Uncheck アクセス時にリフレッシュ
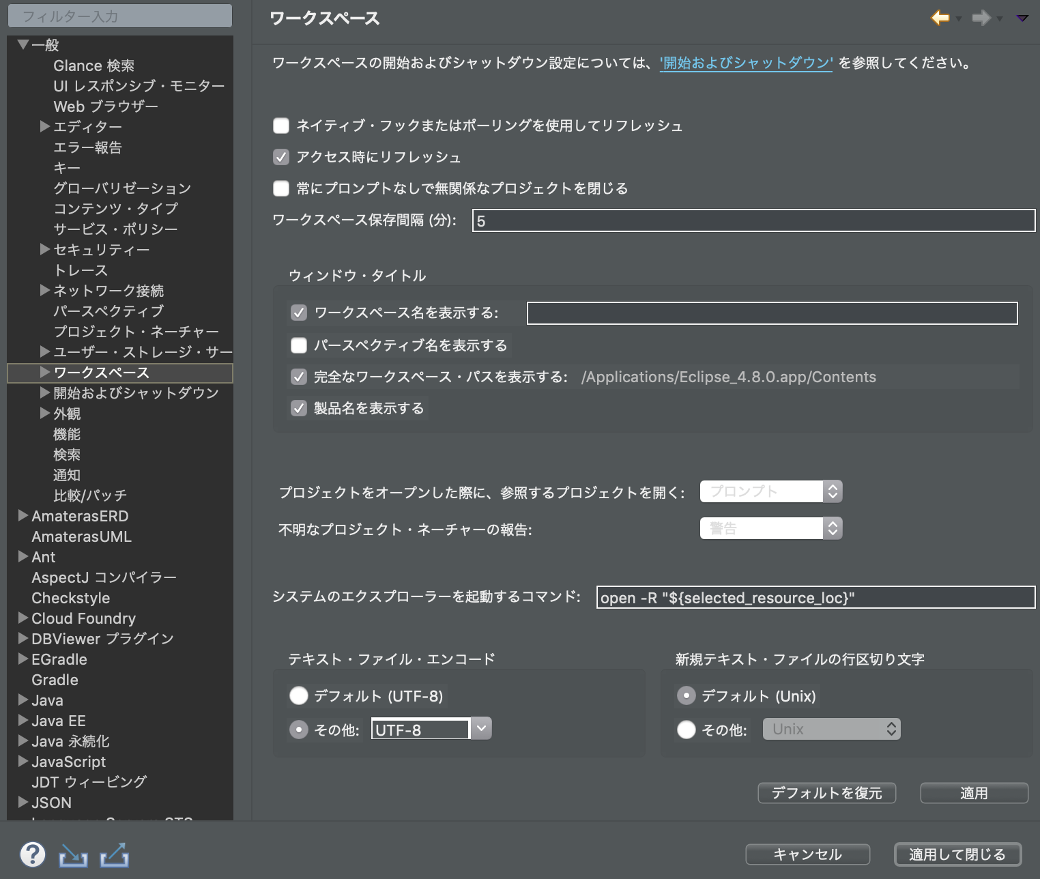The width and height of the screenshot is (1040, 879). coord(280,157)
